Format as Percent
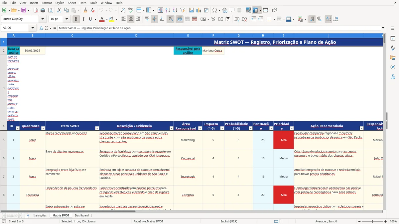Viewport: 399px width, 224px height. click(x=213, y=19)
